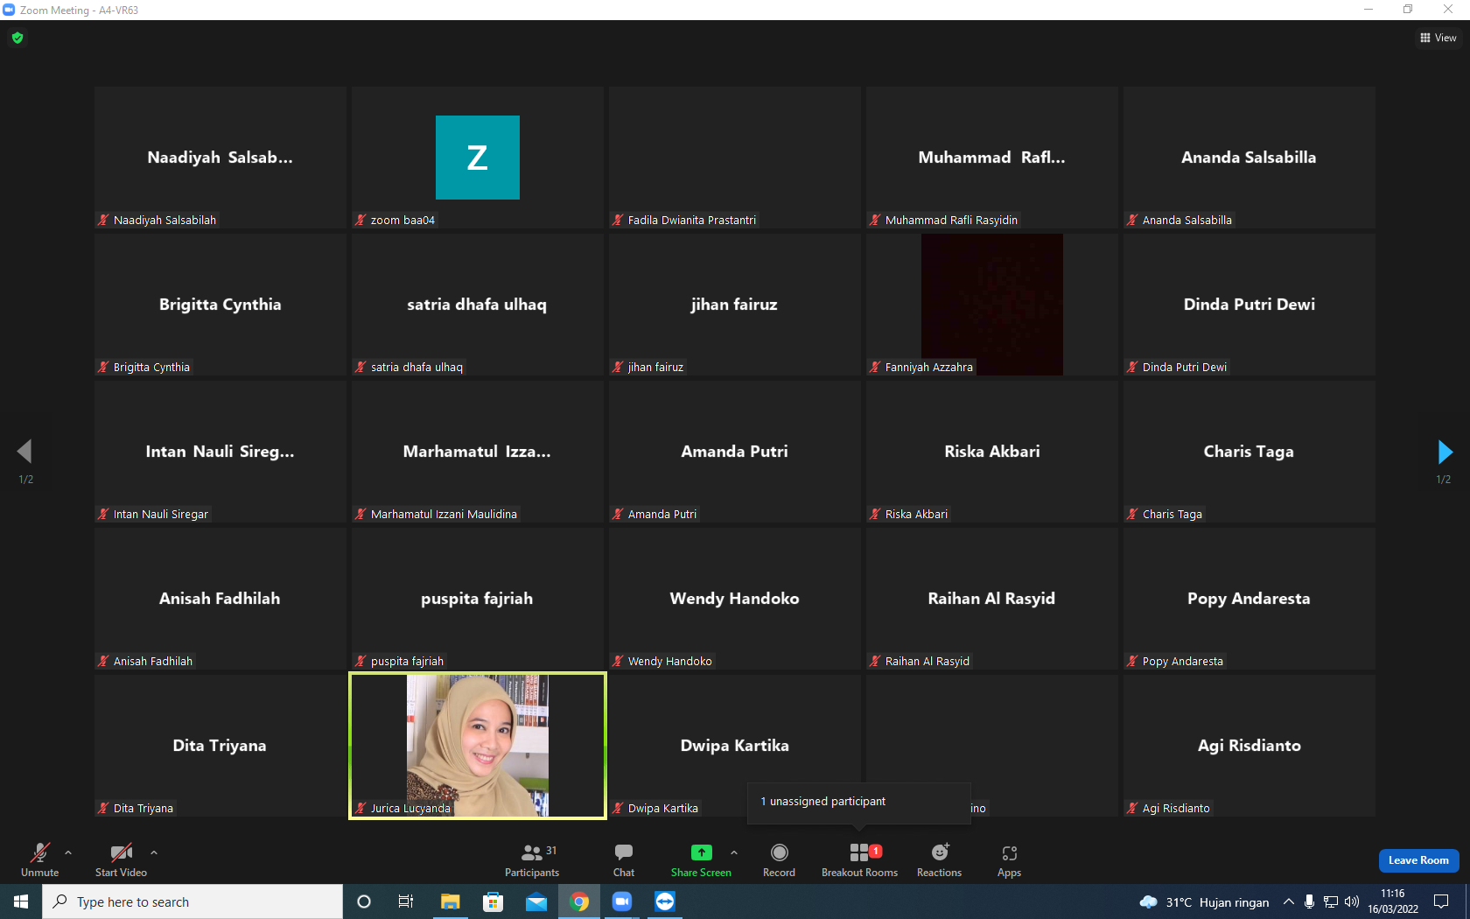The image size is (1470, 919).
Task: Expand audio options arrow next to Unmute
Action: (68, 852)
